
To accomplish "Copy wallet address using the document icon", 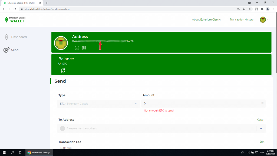I will pos(84,48).
